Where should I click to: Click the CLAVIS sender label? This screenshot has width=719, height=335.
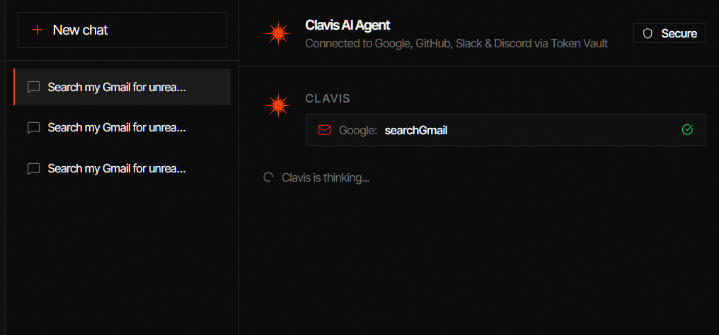click(328, 98)
